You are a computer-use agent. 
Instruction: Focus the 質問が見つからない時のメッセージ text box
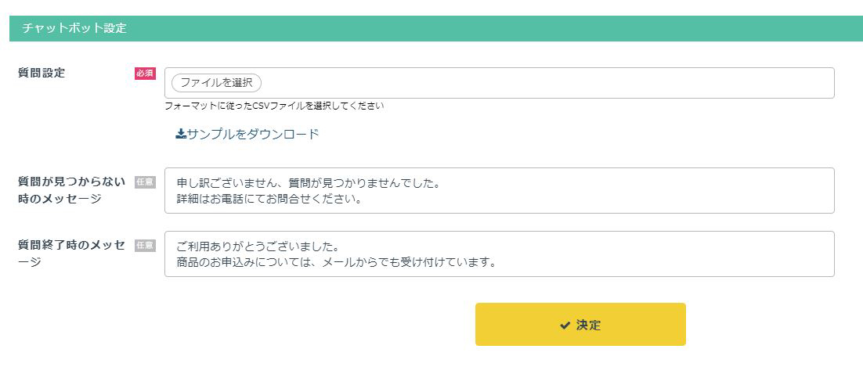point(499,190)
